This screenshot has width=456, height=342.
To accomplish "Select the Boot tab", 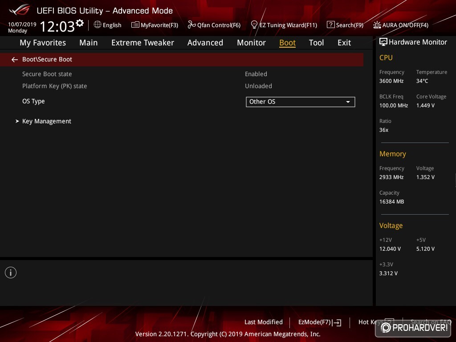I will [x=287, y=43].
